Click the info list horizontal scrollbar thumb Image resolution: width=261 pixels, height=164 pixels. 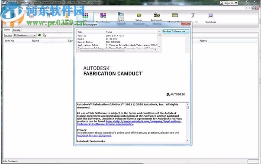[x=103, y=50]
